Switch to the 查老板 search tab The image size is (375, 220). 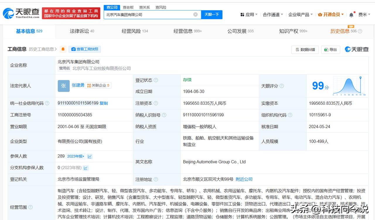[128, 7]
